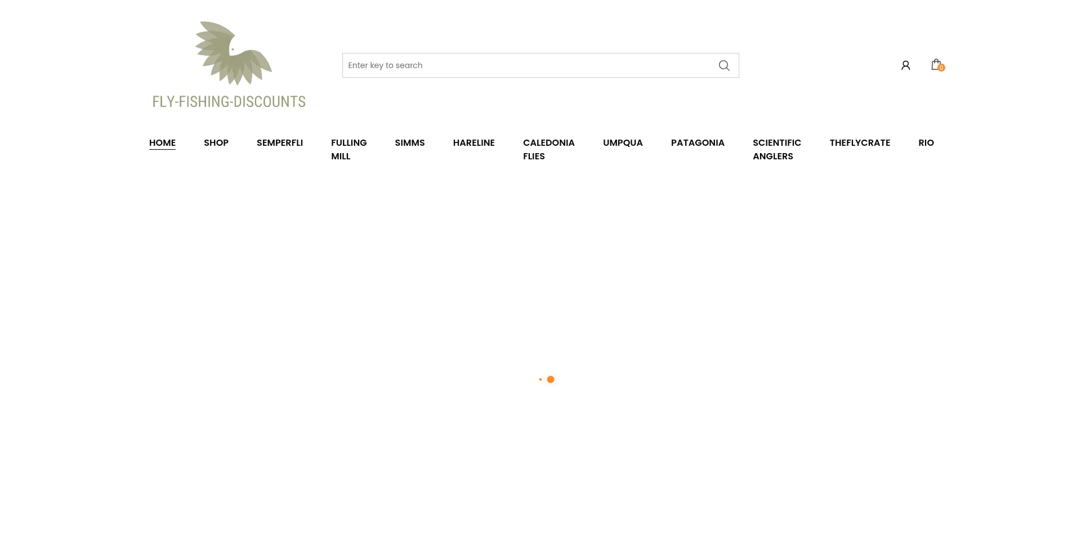Image resolution: width=1081 pixels, height=559 pixels.
Task: Open the SCIENTIFIC ANGLERS category
Action: click(x=776, y=150)
